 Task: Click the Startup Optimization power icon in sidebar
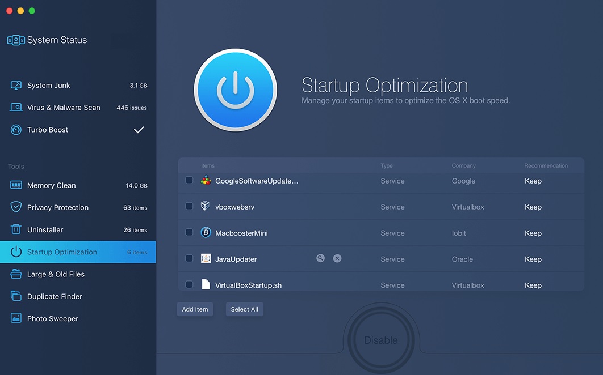(x=16, y=252)
